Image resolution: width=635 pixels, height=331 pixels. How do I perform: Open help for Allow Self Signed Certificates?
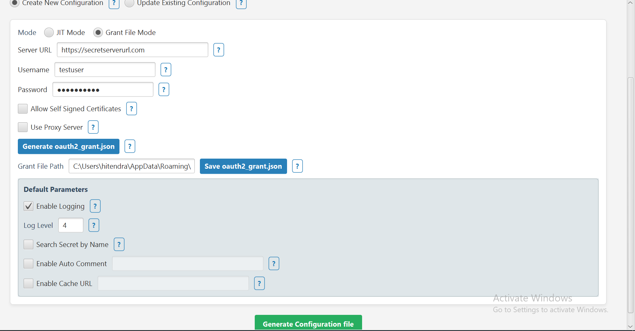click(131, 109)
